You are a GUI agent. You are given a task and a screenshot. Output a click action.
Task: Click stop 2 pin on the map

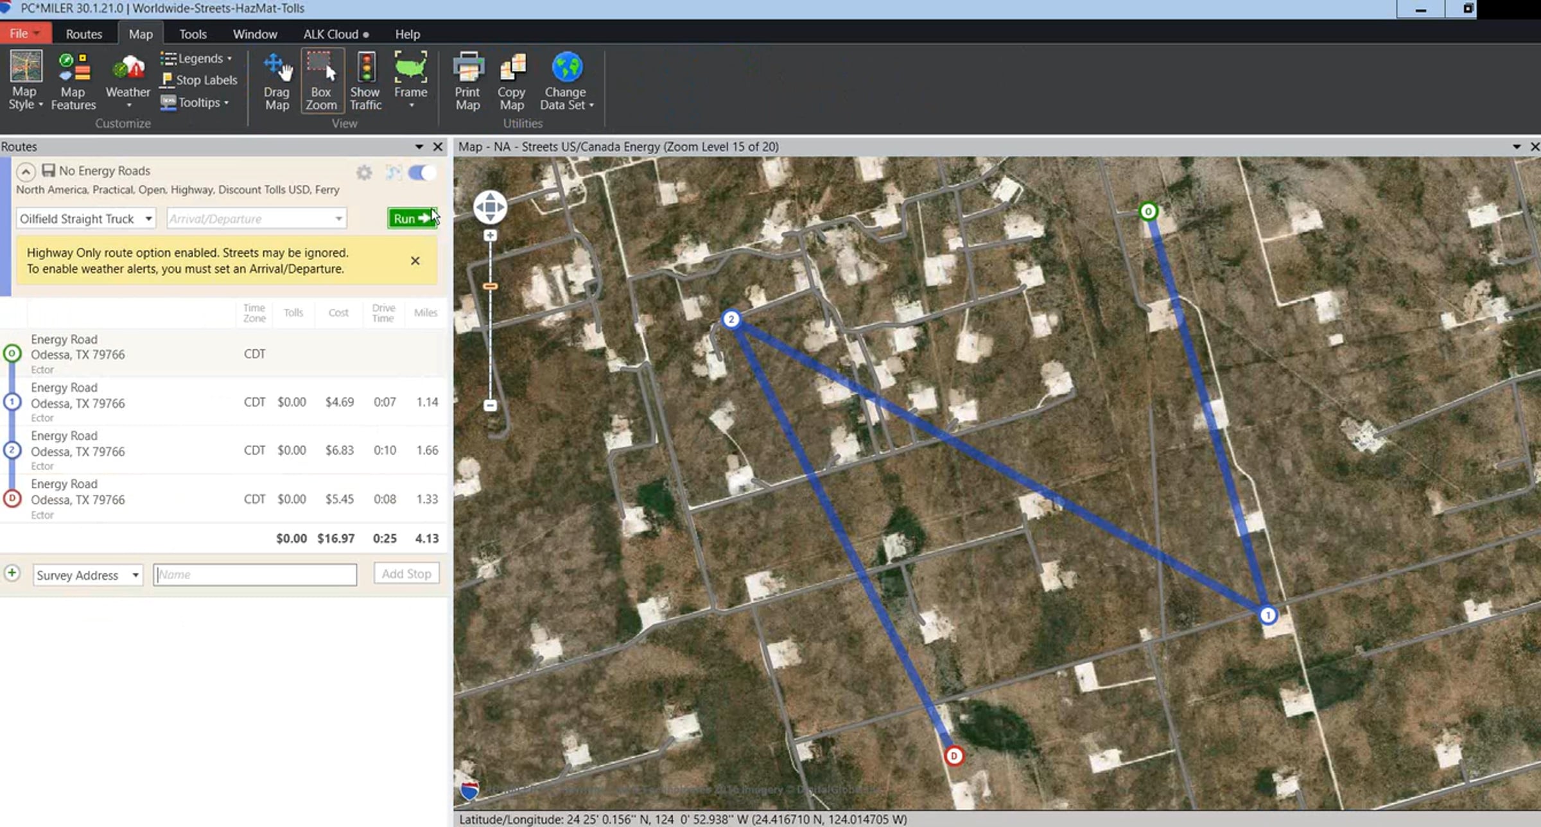[x=731, y=319]
